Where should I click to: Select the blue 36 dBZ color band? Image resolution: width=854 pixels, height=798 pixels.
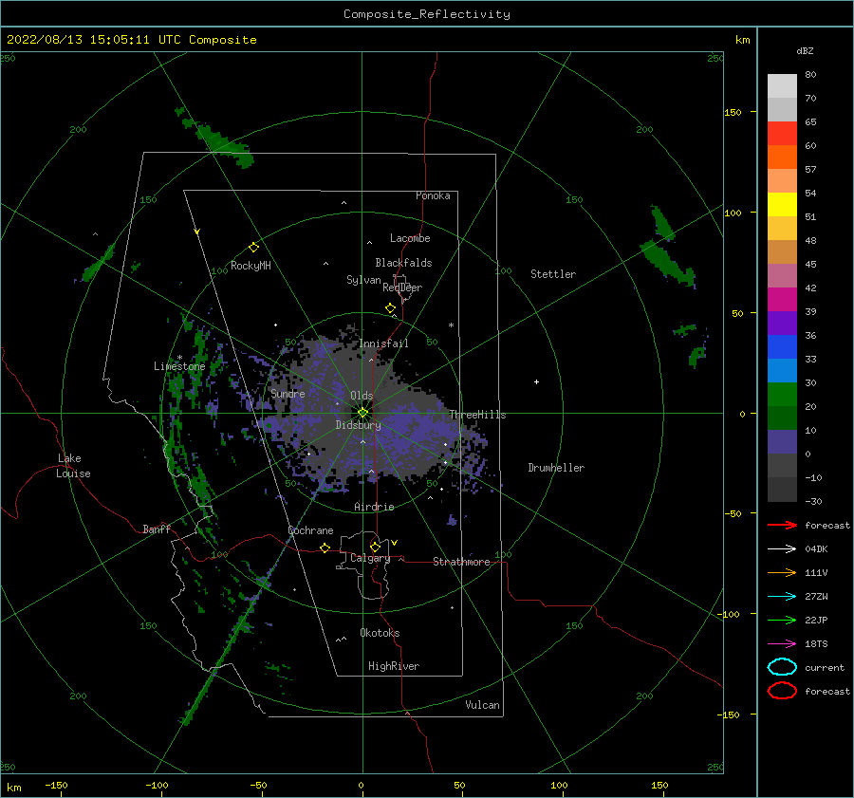782,346
